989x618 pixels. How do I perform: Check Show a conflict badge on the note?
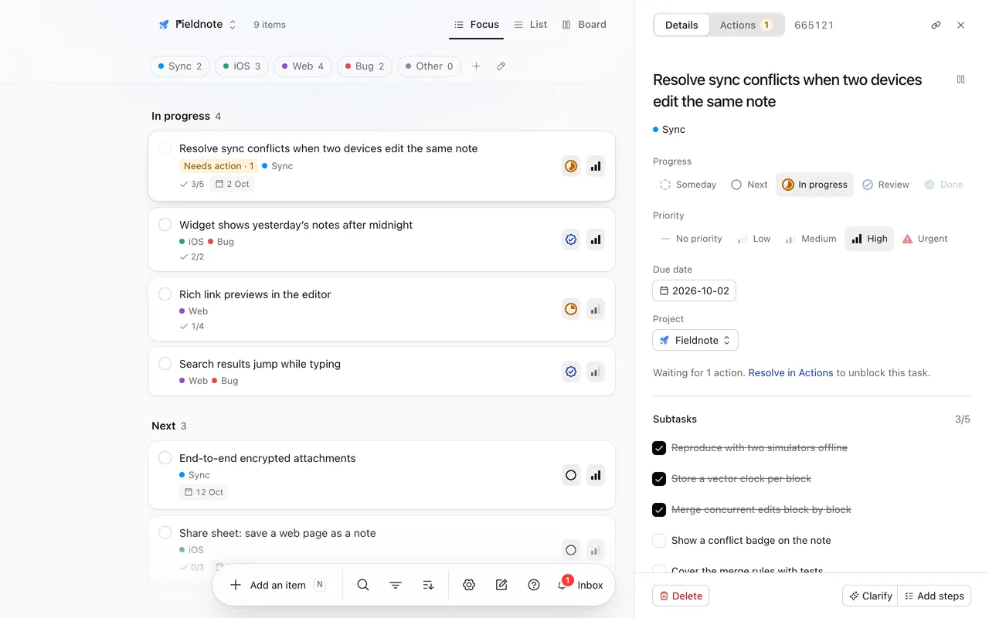click(x=659, y=541)
